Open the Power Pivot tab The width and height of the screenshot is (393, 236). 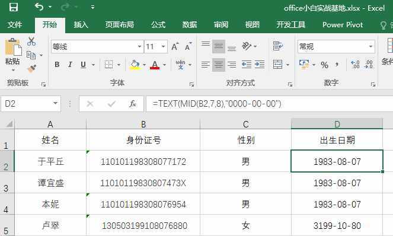point(343,24)
